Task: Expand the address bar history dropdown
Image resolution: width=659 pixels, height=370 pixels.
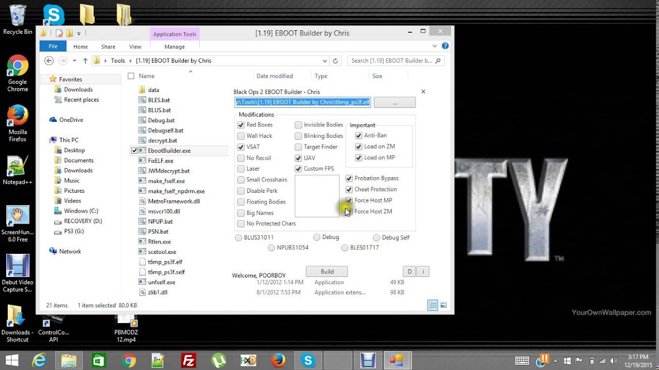Action: [324, 61]
